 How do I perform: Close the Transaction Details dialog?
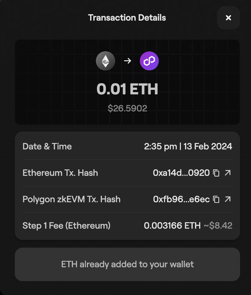point(228,18)
